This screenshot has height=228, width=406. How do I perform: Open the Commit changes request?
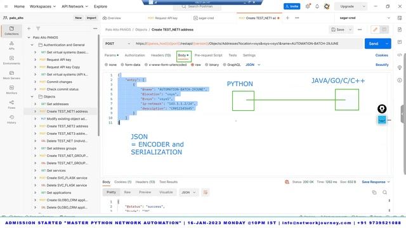[x=59, y=82]
